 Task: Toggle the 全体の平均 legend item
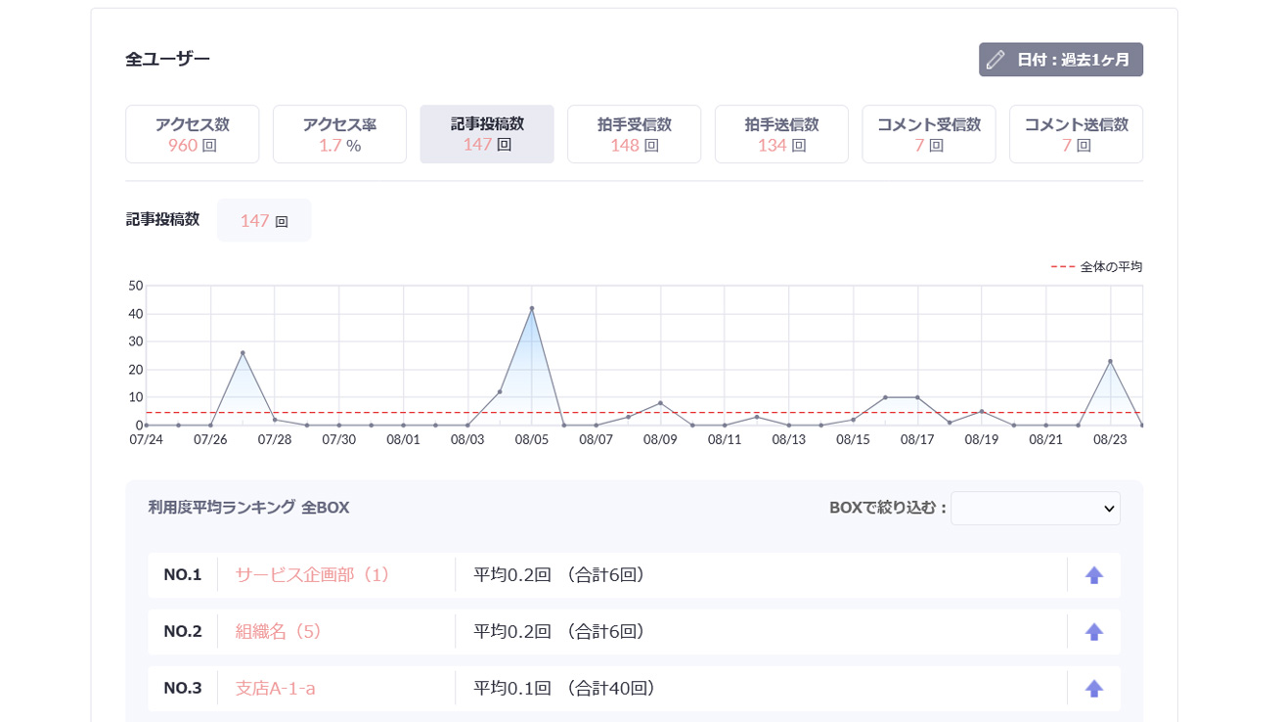click(x=1096, y=267)
